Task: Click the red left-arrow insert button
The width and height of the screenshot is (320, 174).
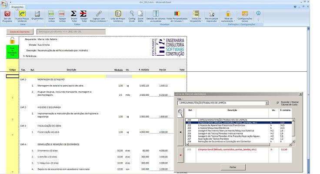Action: [x=181, y=154]
